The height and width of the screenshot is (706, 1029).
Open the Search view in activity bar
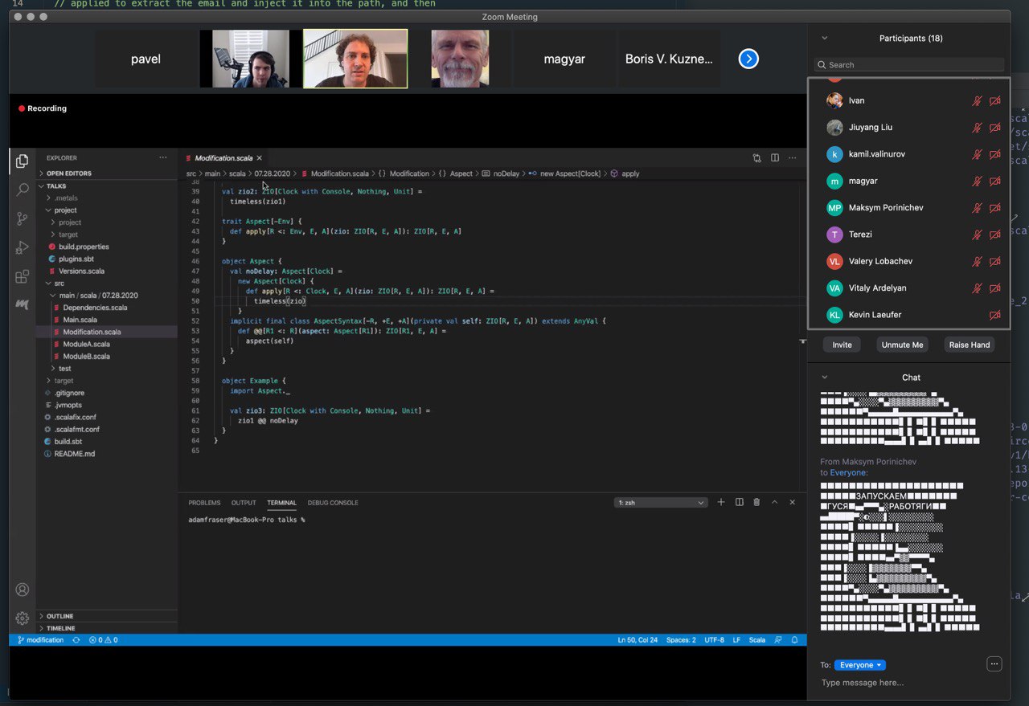[23, 190]
